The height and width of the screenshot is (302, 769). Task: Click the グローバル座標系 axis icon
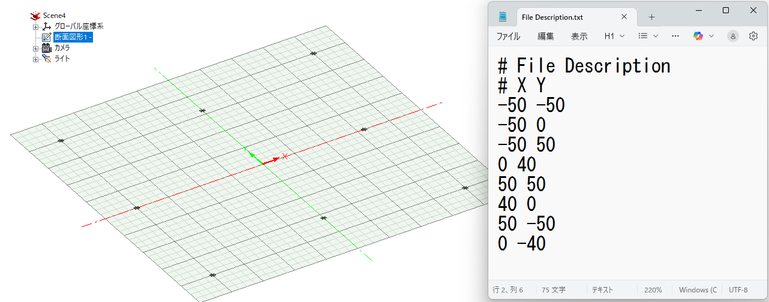pos(47,26)
